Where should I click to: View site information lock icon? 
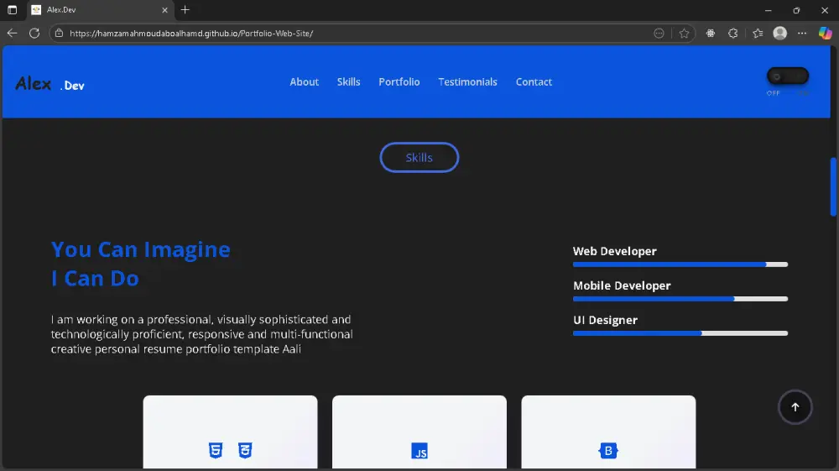point(60,34)
